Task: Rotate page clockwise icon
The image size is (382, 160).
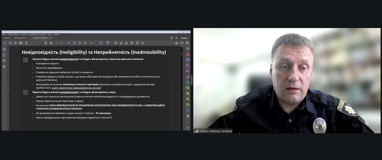Action: (x=142, y=43)
